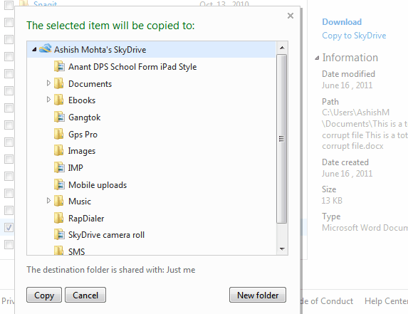Click the Images folder icon
This screenshot has height=314, width=408.
click(x=59, y=150)
